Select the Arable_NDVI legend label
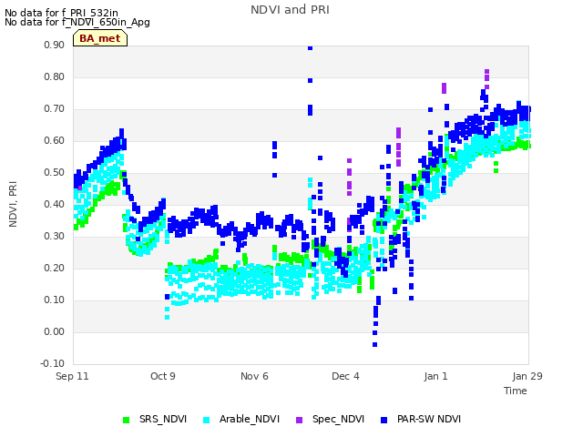The width and height of the screenshot is (583, 437). point(250,419)
